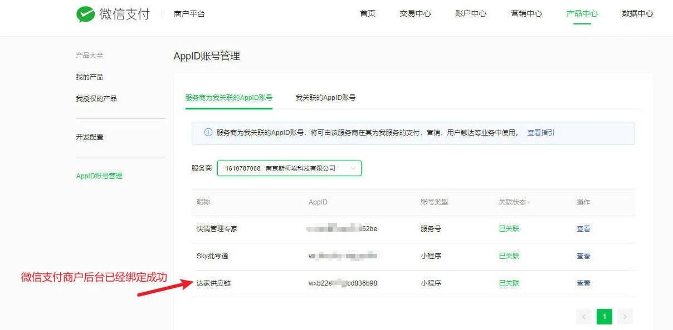Expand the 服务商 dropdown showing 1610787008

(289, 168)
